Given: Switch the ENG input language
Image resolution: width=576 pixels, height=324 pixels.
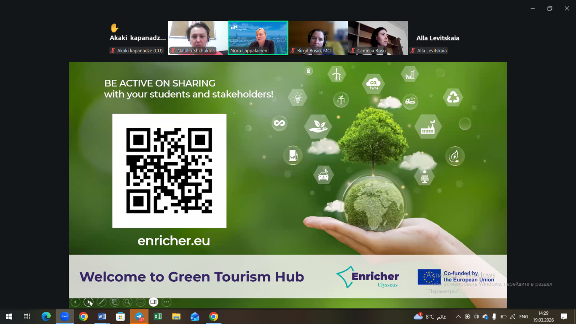Looking at the screenshot, I should point(524,317).
